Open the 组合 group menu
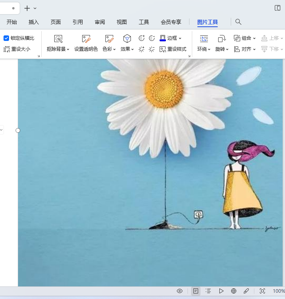Screen dimensions: 285x299 [245, 38]
